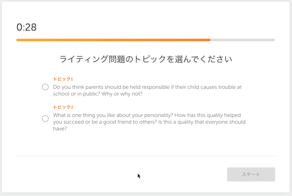Click the heading ライティング問題のトピックを選んでください
This screenshot has height=196, width=292.
click(x=146, y=59)
